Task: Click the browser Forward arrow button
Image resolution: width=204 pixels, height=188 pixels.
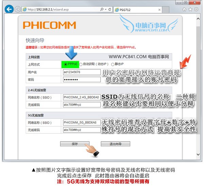Action: (x=18, y=10)
